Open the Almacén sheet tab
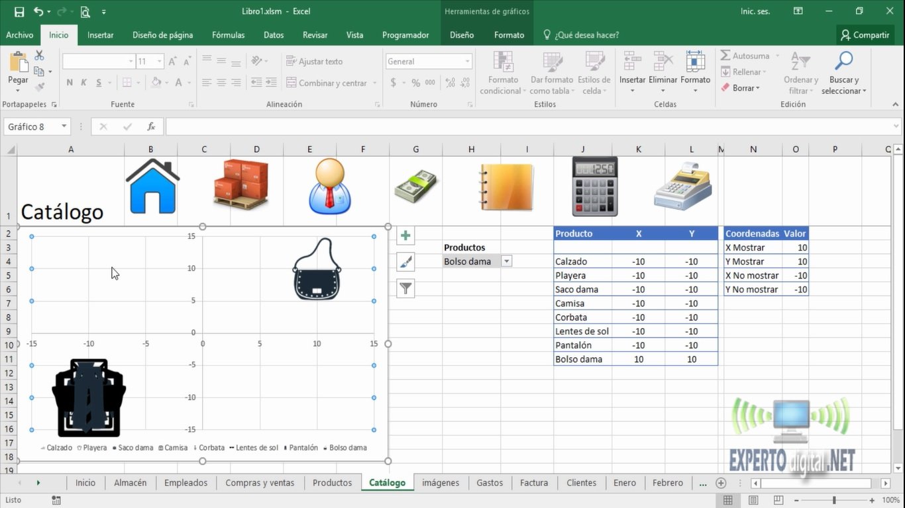 point(130,483)
